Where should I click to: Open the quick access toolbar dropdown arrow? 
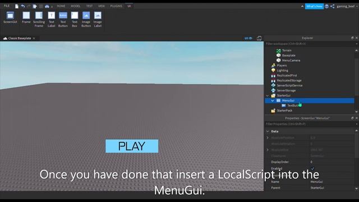[52, 6]
